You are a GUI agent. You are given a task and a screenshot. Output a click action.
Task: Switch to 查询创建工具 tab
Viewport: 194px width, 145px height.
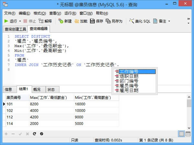[x=15, y=29]
